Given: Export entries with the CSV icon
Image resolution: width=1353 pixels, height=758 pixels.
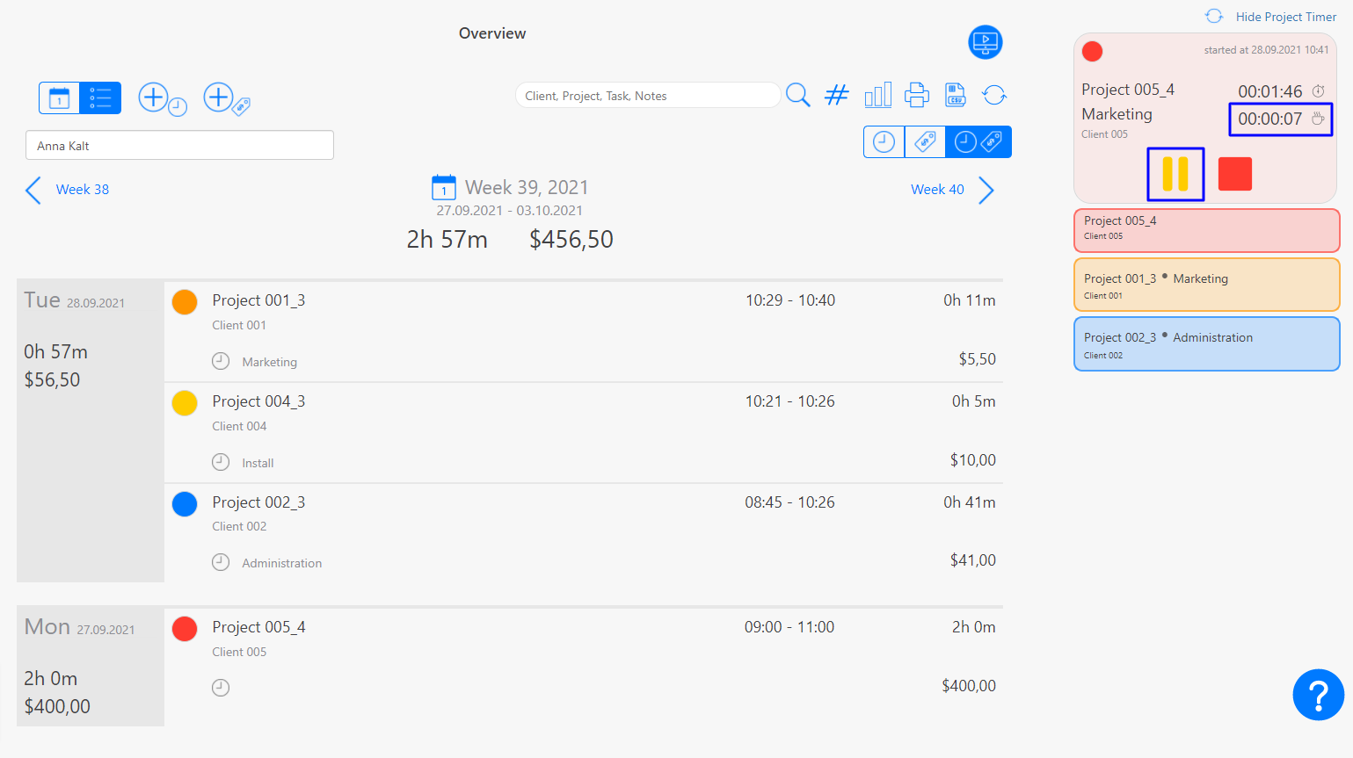Looking at the screenshot, I should pos(955,95).
